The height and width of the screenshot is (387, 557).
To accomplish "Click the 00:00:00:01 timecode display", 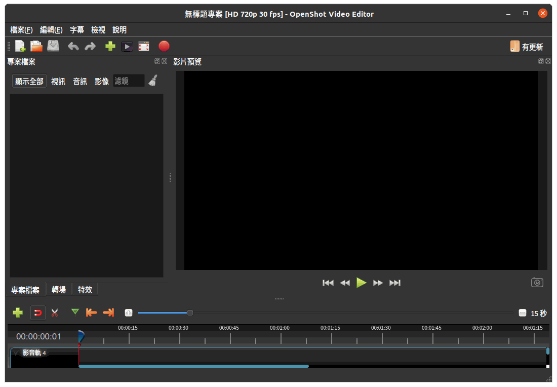I will pos(38,336).
